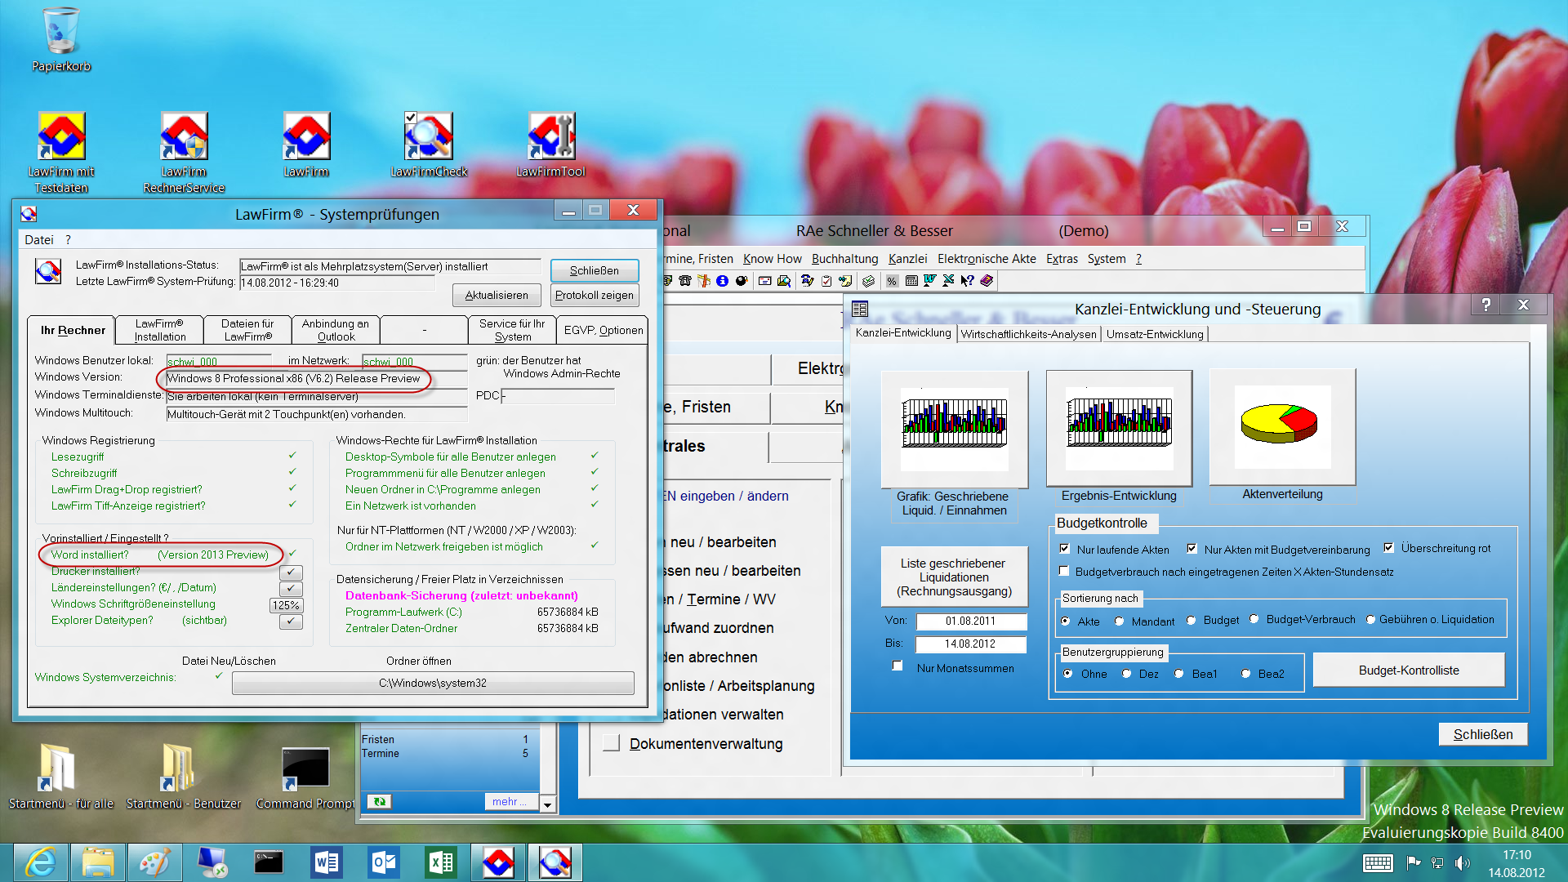The height and width of the screenshot is (882, 1568).
Task: Open the calculator toolbar icon
Action: point(911,281)
